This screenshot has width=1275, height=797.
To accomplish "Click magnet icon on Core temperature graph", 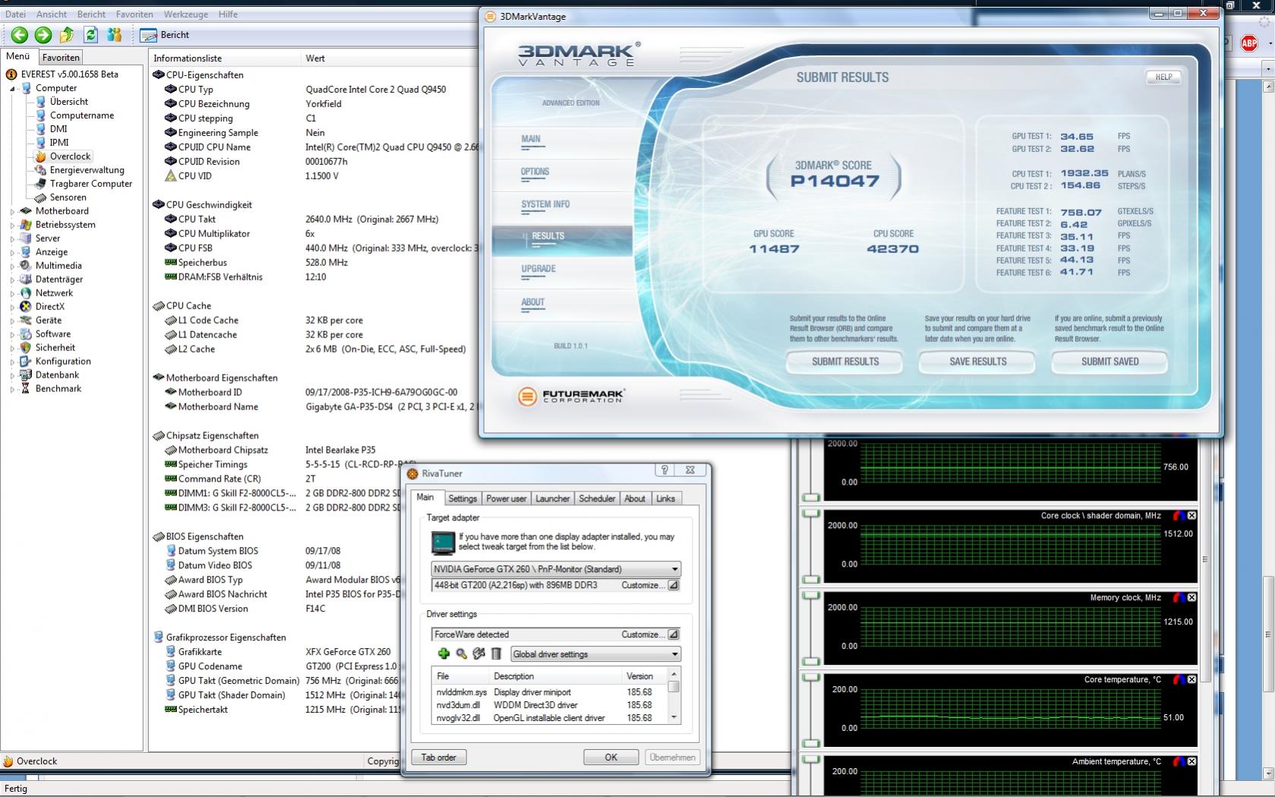I will click(1179, 680).
